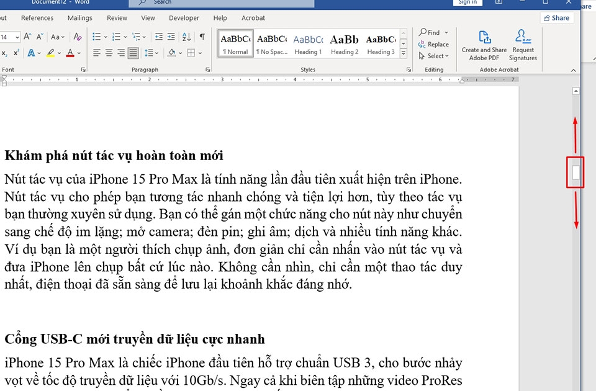Click the Clear All Formatting icon
Image resolution: width=596 pixels, height=391 pixels.
click(78, 37)
